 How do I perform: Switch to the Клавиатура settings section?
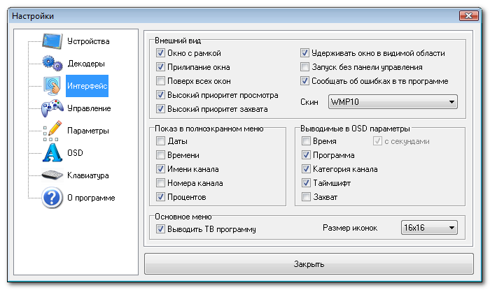click(x=87, y=175)
